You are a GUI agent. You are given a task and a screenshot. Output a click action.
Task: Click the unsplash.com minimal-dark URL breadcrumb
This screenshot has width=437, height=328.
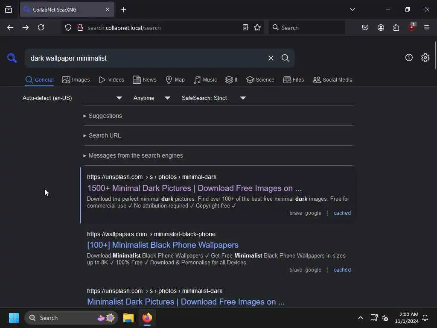coord(151,177)
